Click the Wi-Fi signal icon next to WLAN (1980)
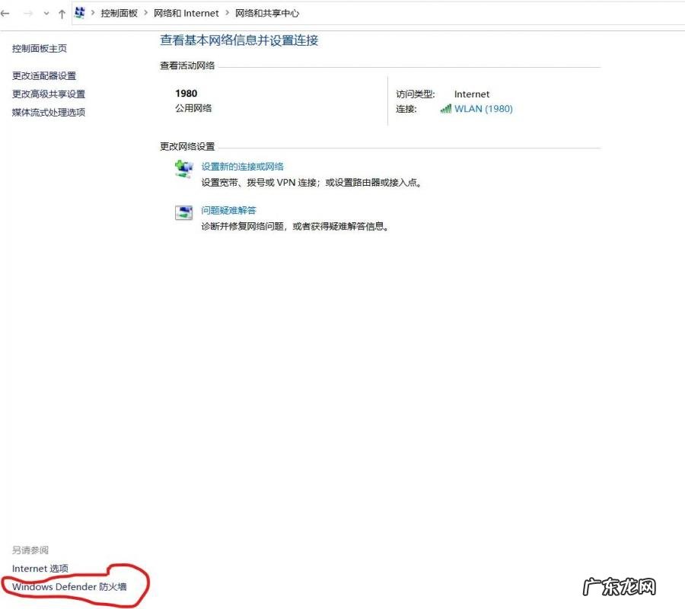Viewport: 685px width, 609px height. click(447, 109)
